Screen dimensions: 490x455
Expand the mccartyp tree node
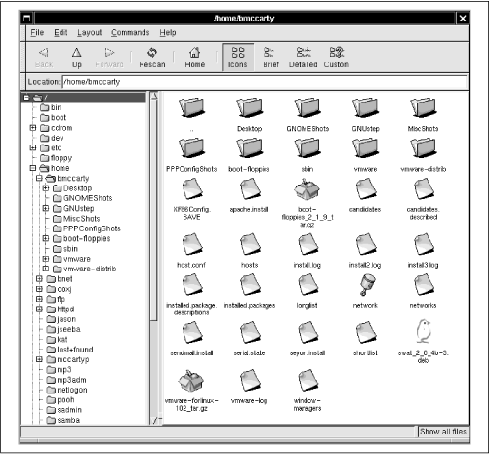[x=39, y=359]
